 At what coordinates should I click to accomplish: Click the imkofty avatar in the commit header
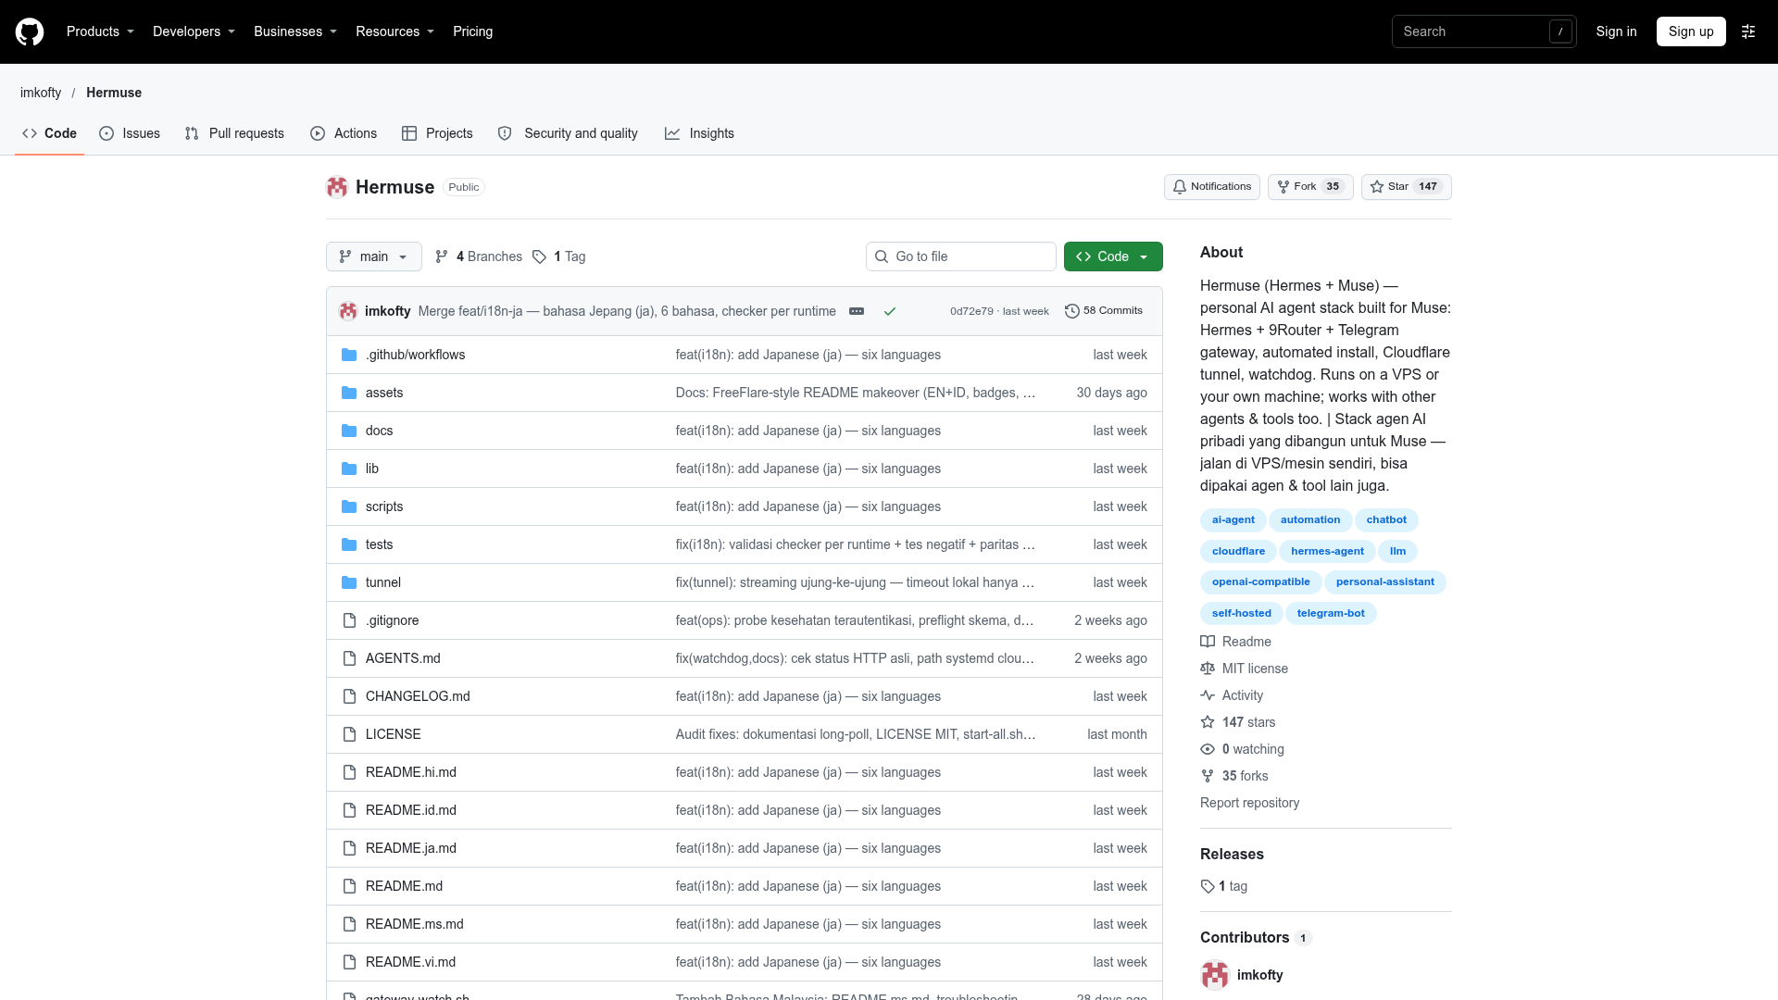pyautogui.click(x=348, y=311)
